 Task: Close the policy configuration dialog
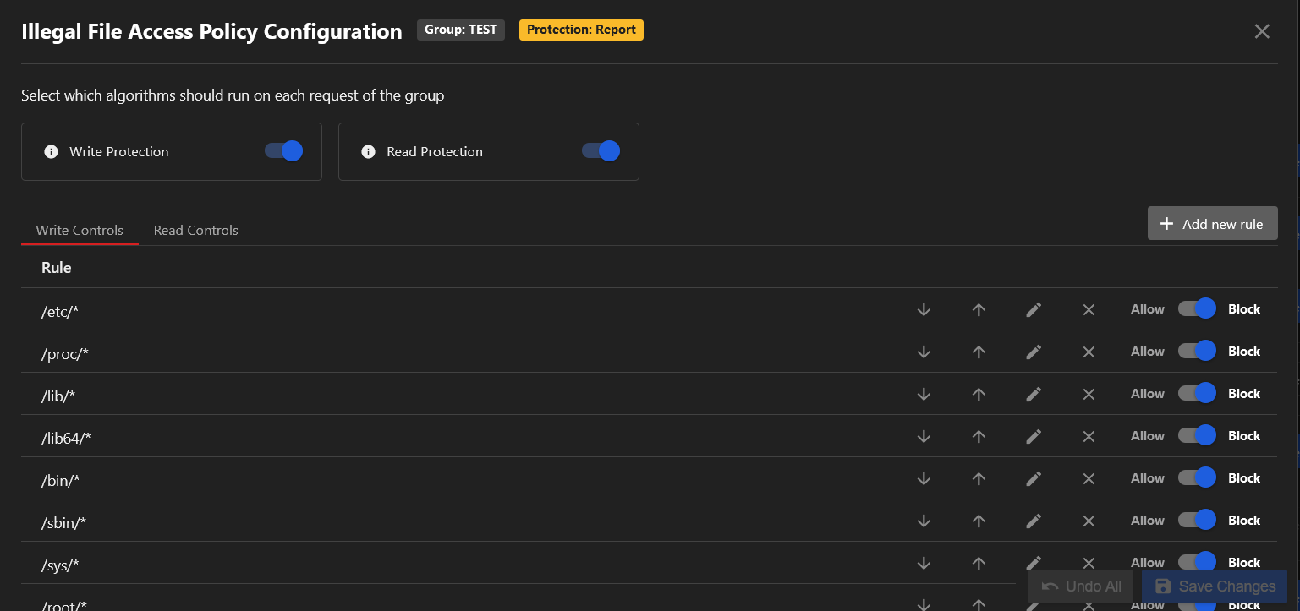coord(1262,31)
